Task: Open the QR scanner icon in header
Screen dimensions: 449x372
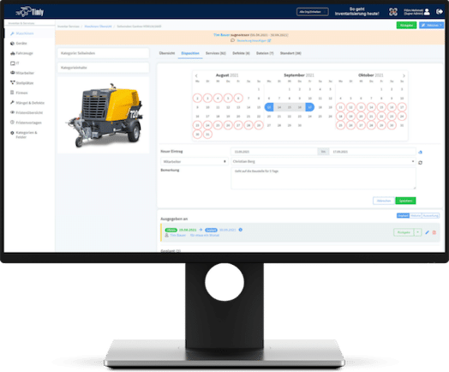Action: pos(393,12)
